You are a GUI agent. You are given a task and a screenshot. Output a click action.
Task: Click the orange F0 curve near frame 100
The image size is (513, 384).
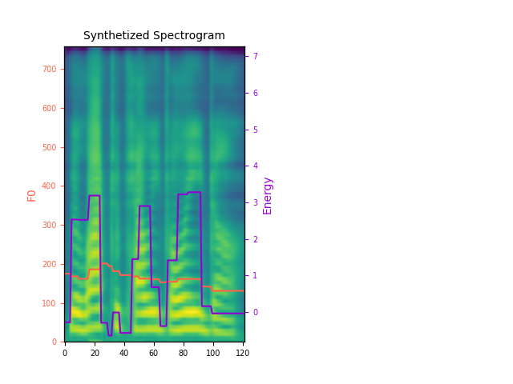click(212, 290)
